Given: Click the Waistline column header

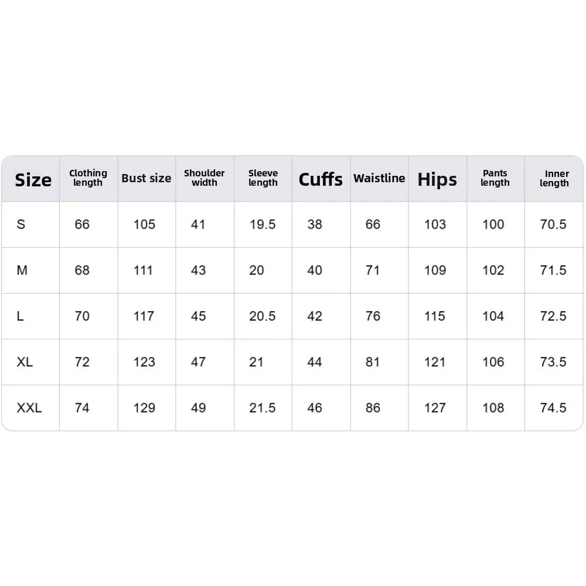Looking at the screenshot, I should click(379, 178).
